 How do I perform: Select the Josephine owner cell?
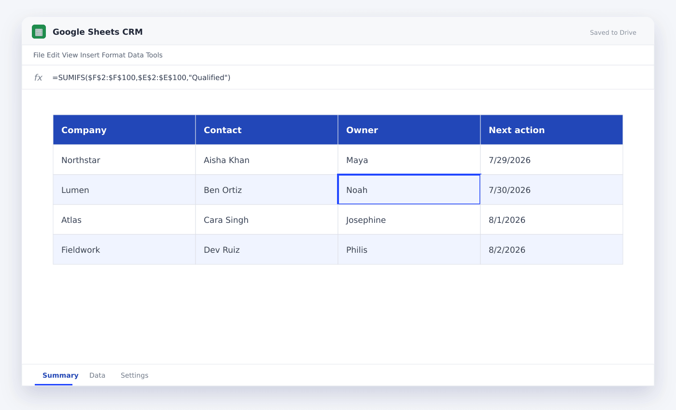pos(409,219)
